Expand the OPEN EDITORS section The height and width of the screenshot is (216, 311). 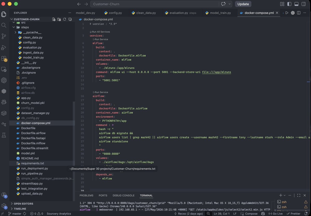(x=24, y=204)
